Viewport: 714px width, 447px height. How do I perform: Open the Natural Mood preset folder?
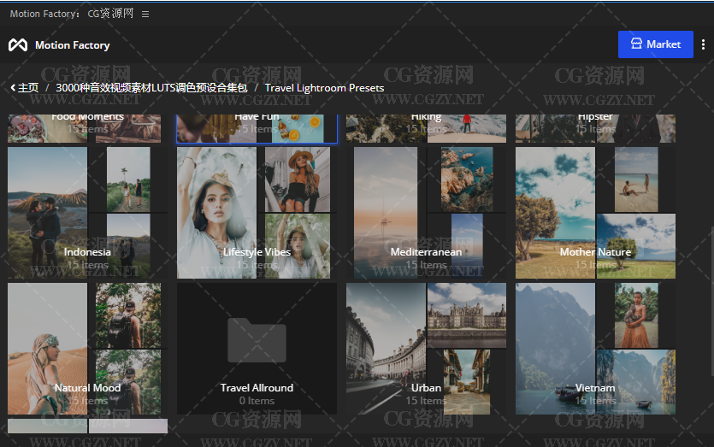[x=87, y=349]
